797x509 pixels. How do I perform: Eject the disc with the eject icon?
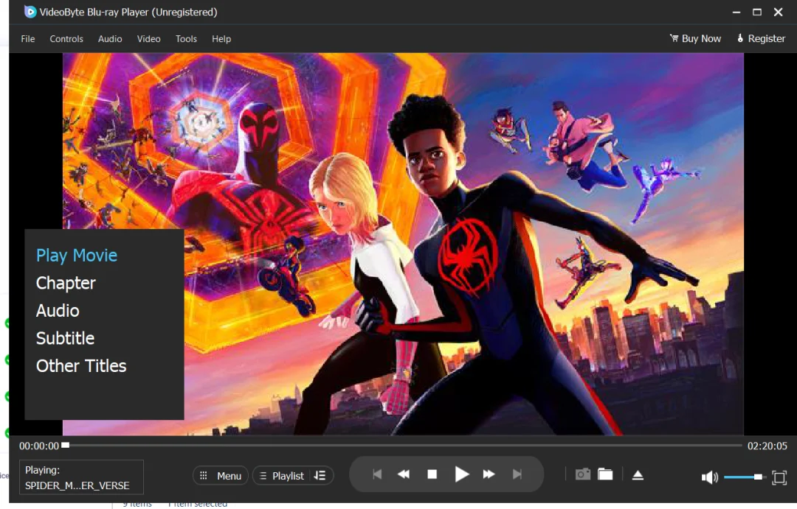tap(638, 475)
